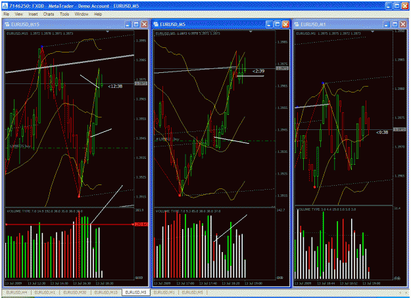Viewport: 411px width, 298px height.
Task: Maximize the main MetaTrader window
Action: click(397, 6)
